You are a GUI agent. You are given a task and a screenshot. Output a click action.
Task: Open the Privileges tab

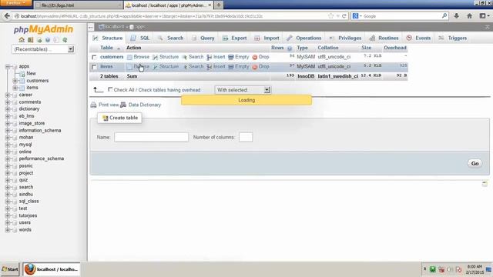coord(345,38)
